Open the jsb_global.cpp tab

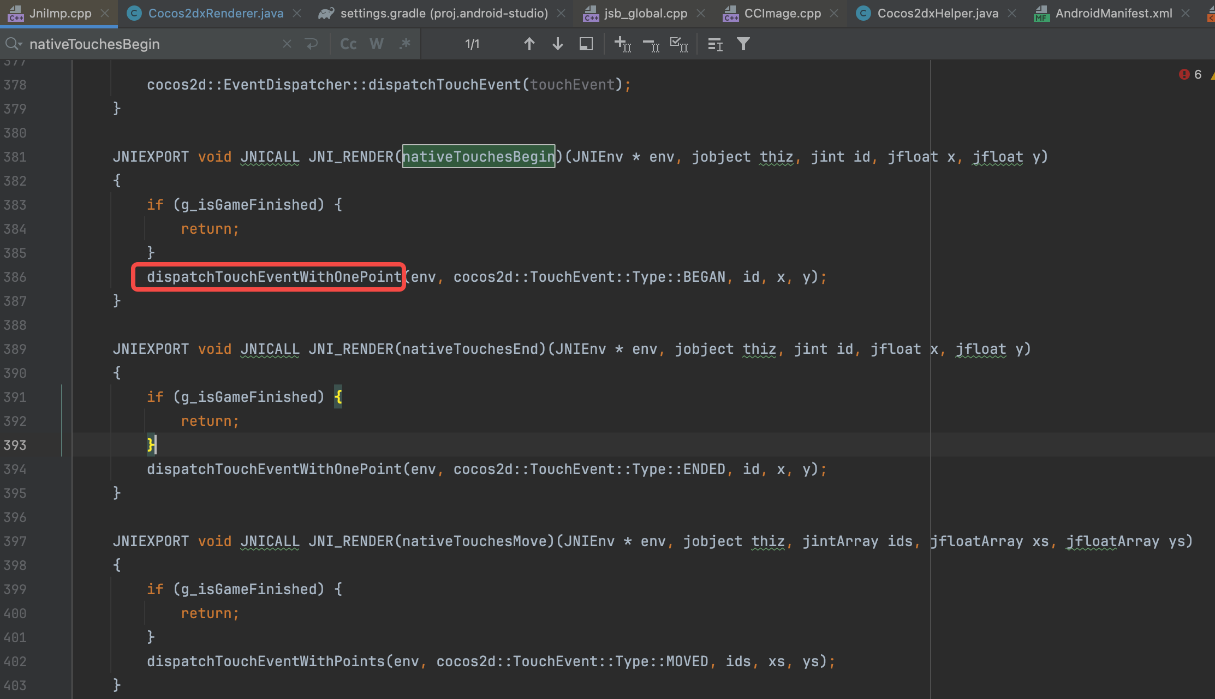645,13
